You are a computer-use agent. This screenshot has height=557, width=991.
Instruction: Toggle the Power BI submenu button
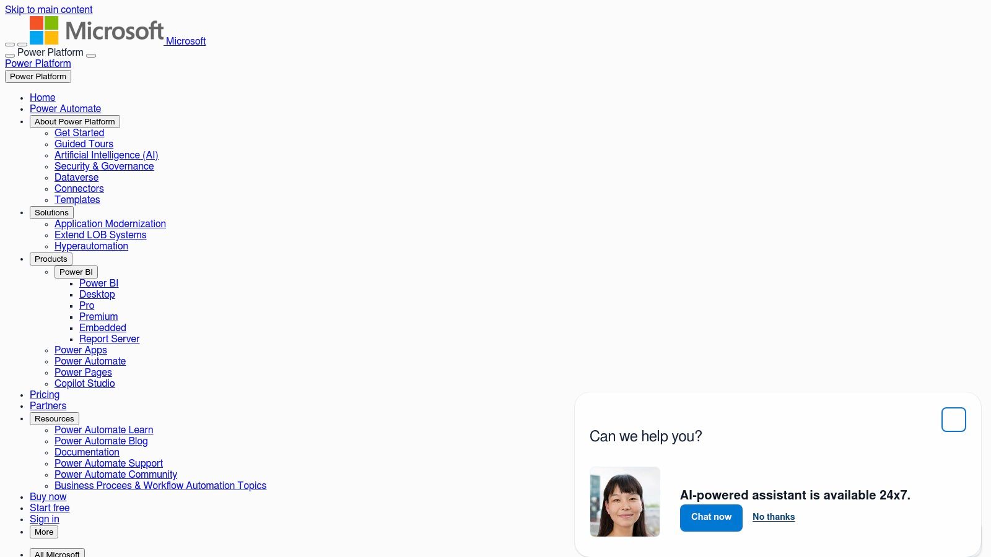point(76,272)
